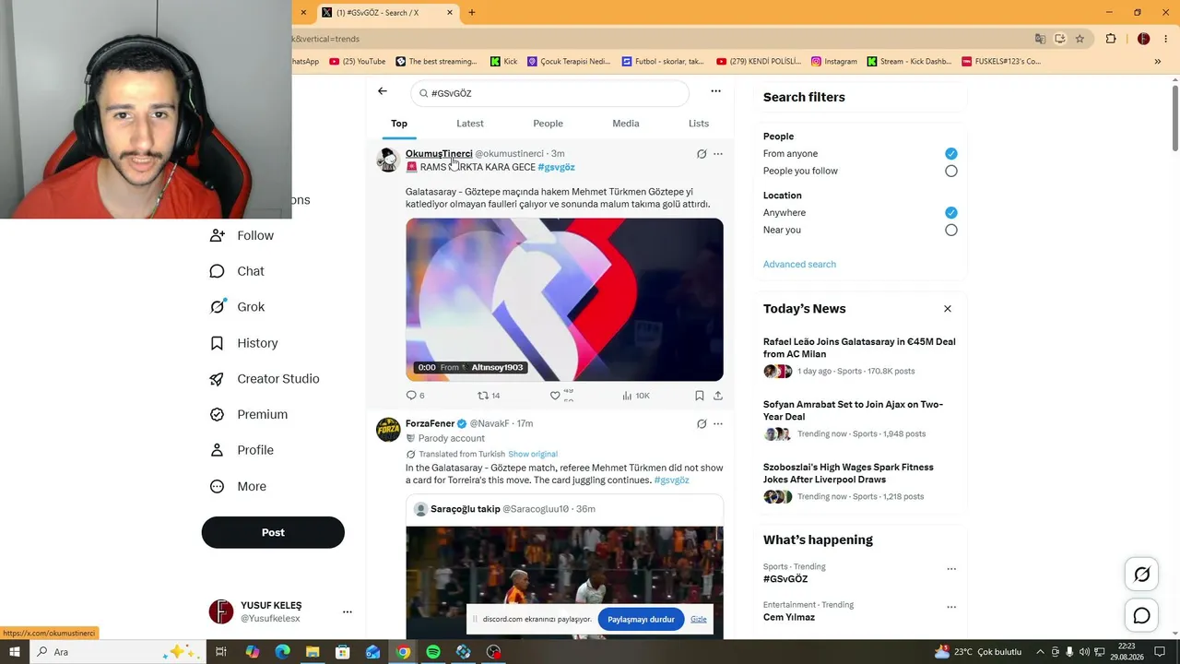The width and height of the screenshot is (1180, 664).
Task: Open the Advanced search link
Action: point(799,265)
